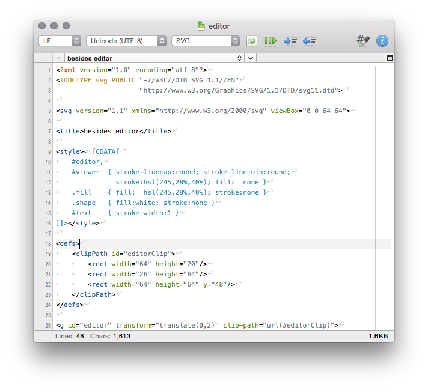
Task: Jump to next outline item with down chevron
Action: (x=251, y=58)
